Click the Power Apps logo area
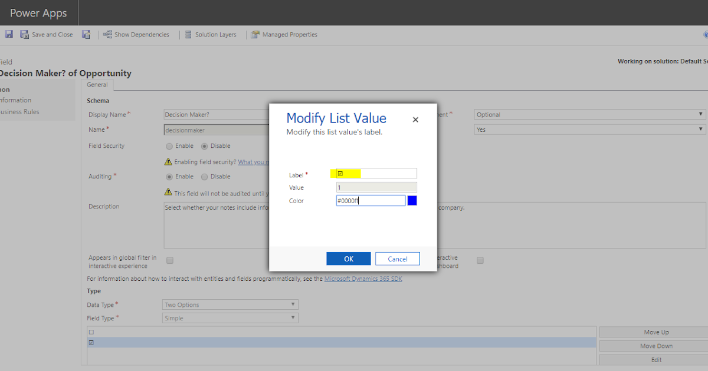 coord(38,12)
